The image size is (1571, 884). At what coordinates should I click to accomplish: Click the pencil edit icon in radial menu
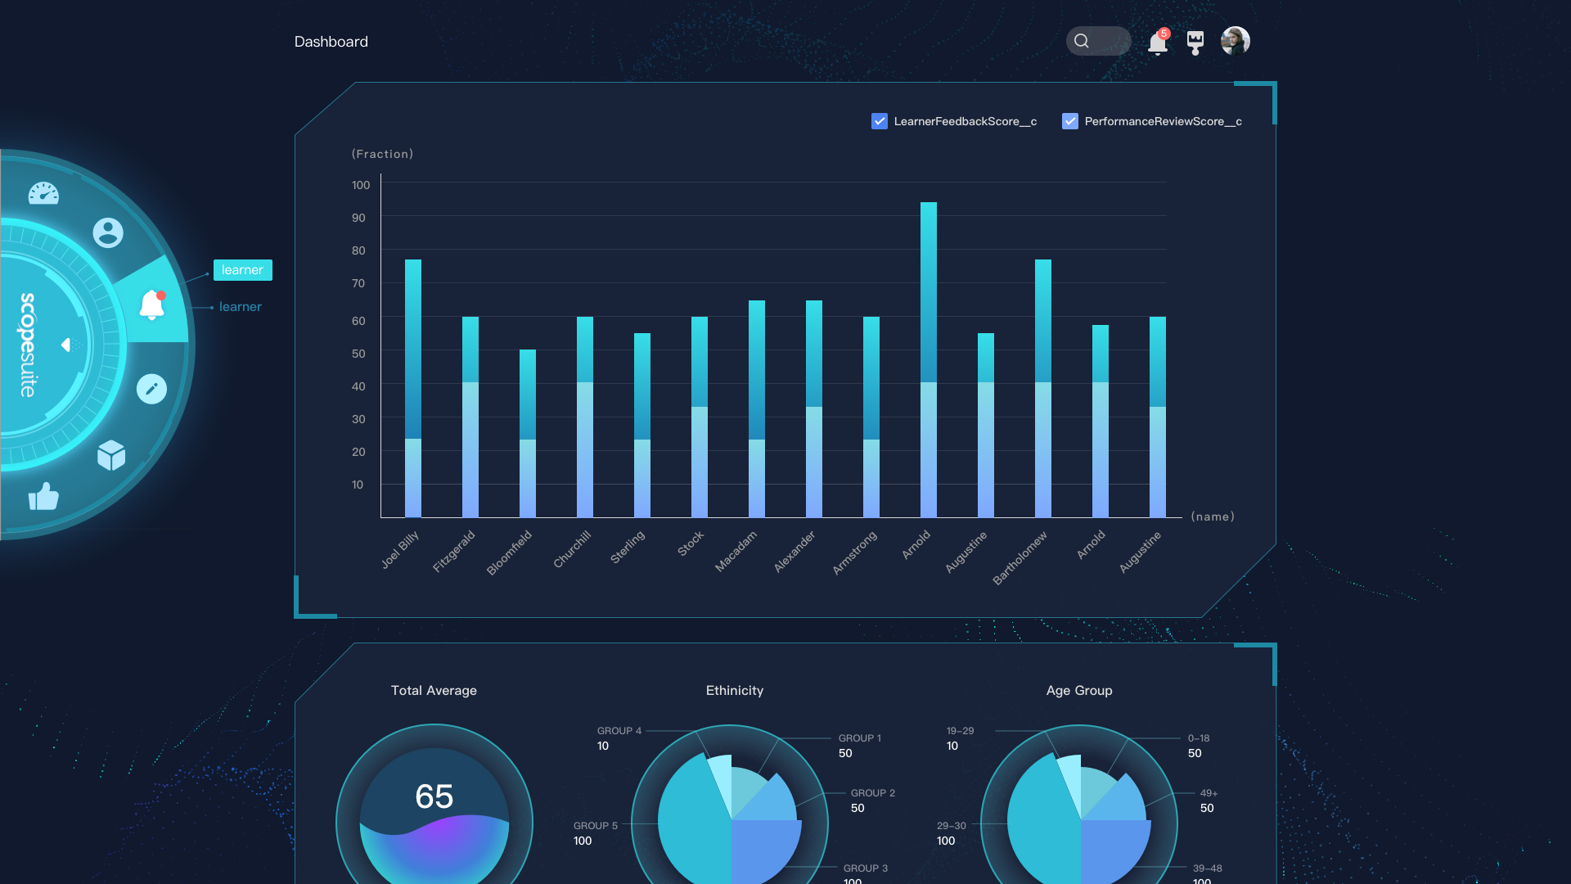[151, 389]
